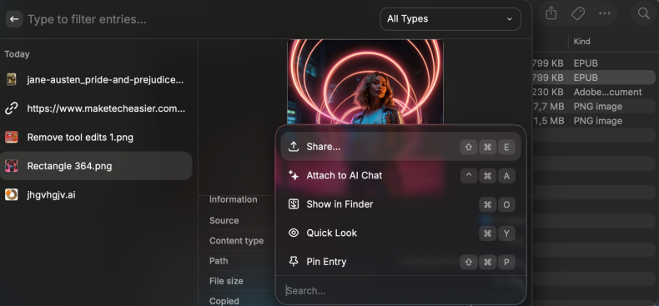The width and height of the screenshot is (659, 306).
Task: Click the 'File size' label
Action: click(226, 281)
